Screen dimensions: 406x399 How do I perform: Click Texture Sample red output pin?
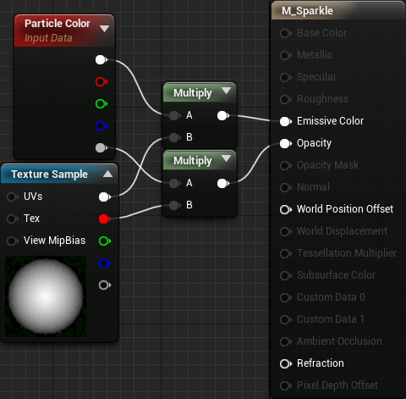[x=105, y=219]
